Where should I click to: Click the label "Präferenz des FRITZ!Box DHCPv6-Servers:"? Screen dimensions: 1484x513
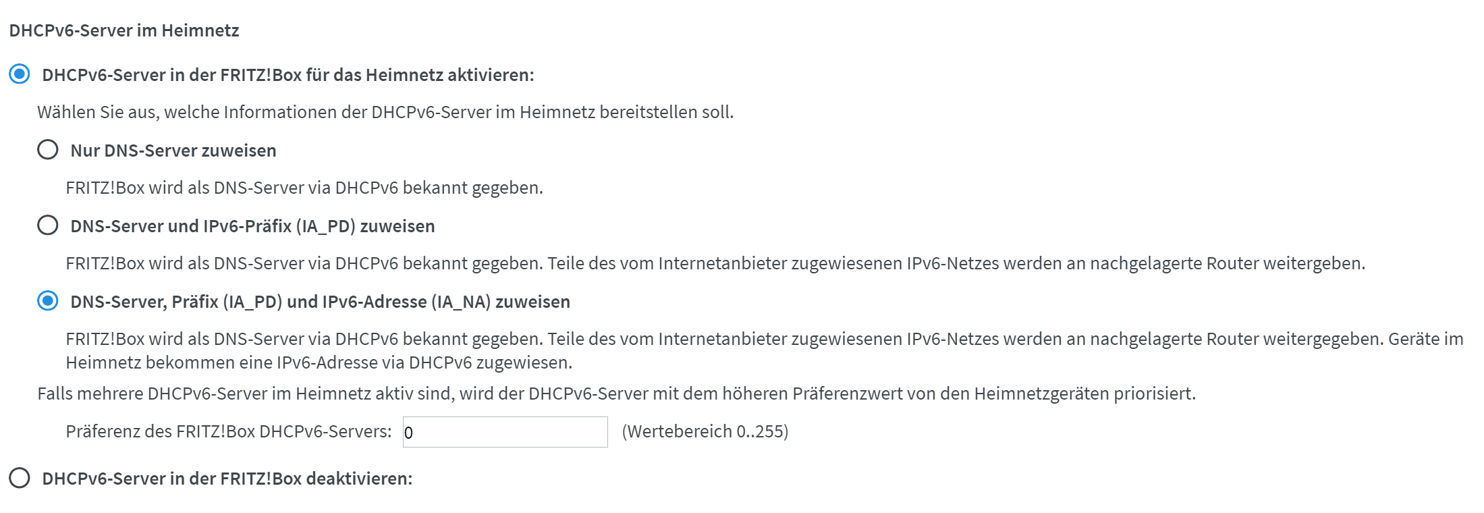click(229, 431)
